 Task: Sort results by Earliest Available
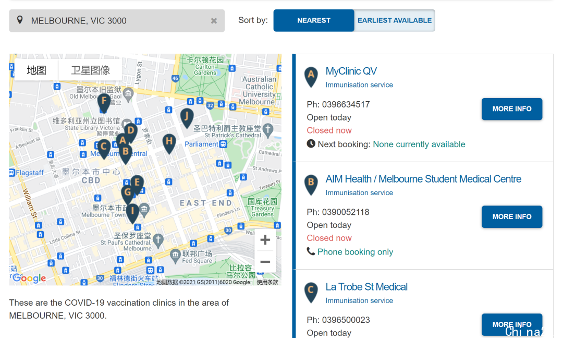point(394,20)
